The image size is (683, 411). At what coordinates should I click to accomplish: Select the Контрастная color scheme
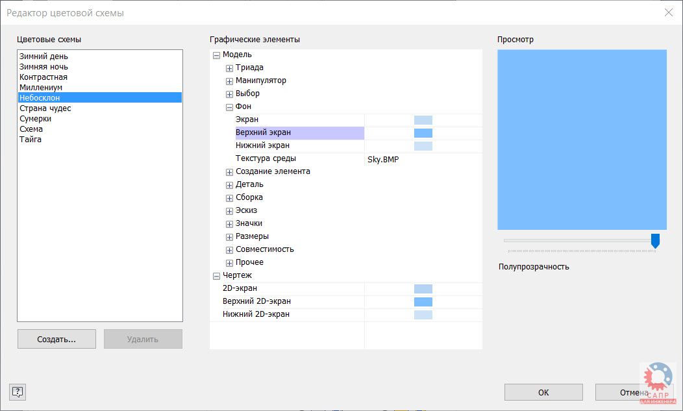(100, 77)
